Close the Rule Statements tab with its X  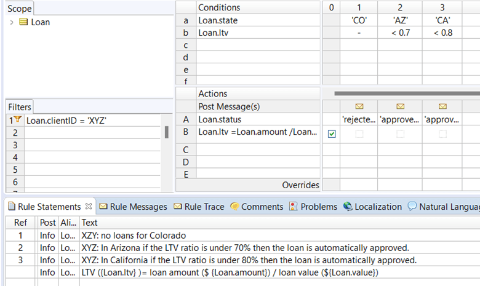(88, 207)
